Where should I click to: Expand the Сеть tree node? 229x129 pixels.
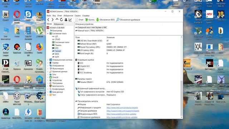point(48,75)
